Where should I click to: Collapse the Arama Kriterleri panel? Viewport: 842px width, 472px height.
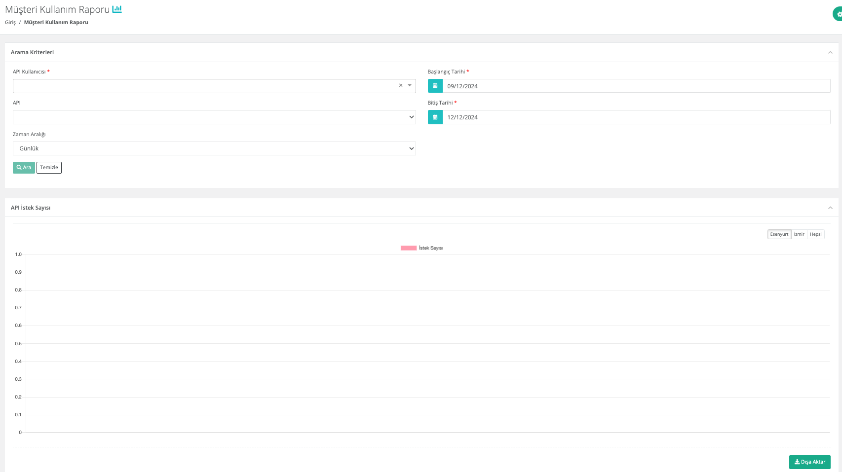[x=830, y=52]
